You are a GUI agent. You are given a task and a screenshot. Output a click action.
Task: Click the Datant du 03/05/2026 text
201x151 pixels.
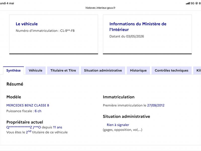point(127,36)
